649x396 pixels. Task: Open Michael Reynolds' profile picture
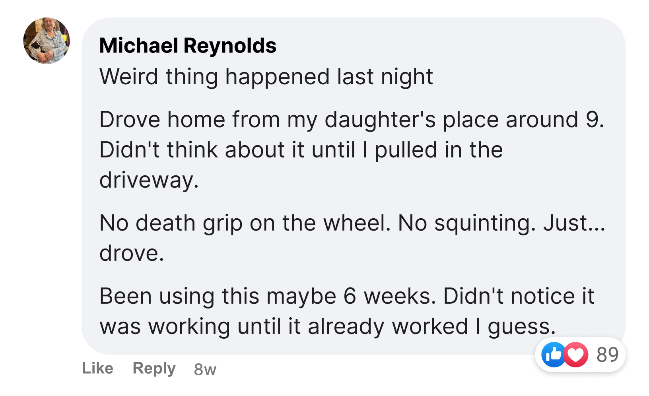[x=47, y=40]
